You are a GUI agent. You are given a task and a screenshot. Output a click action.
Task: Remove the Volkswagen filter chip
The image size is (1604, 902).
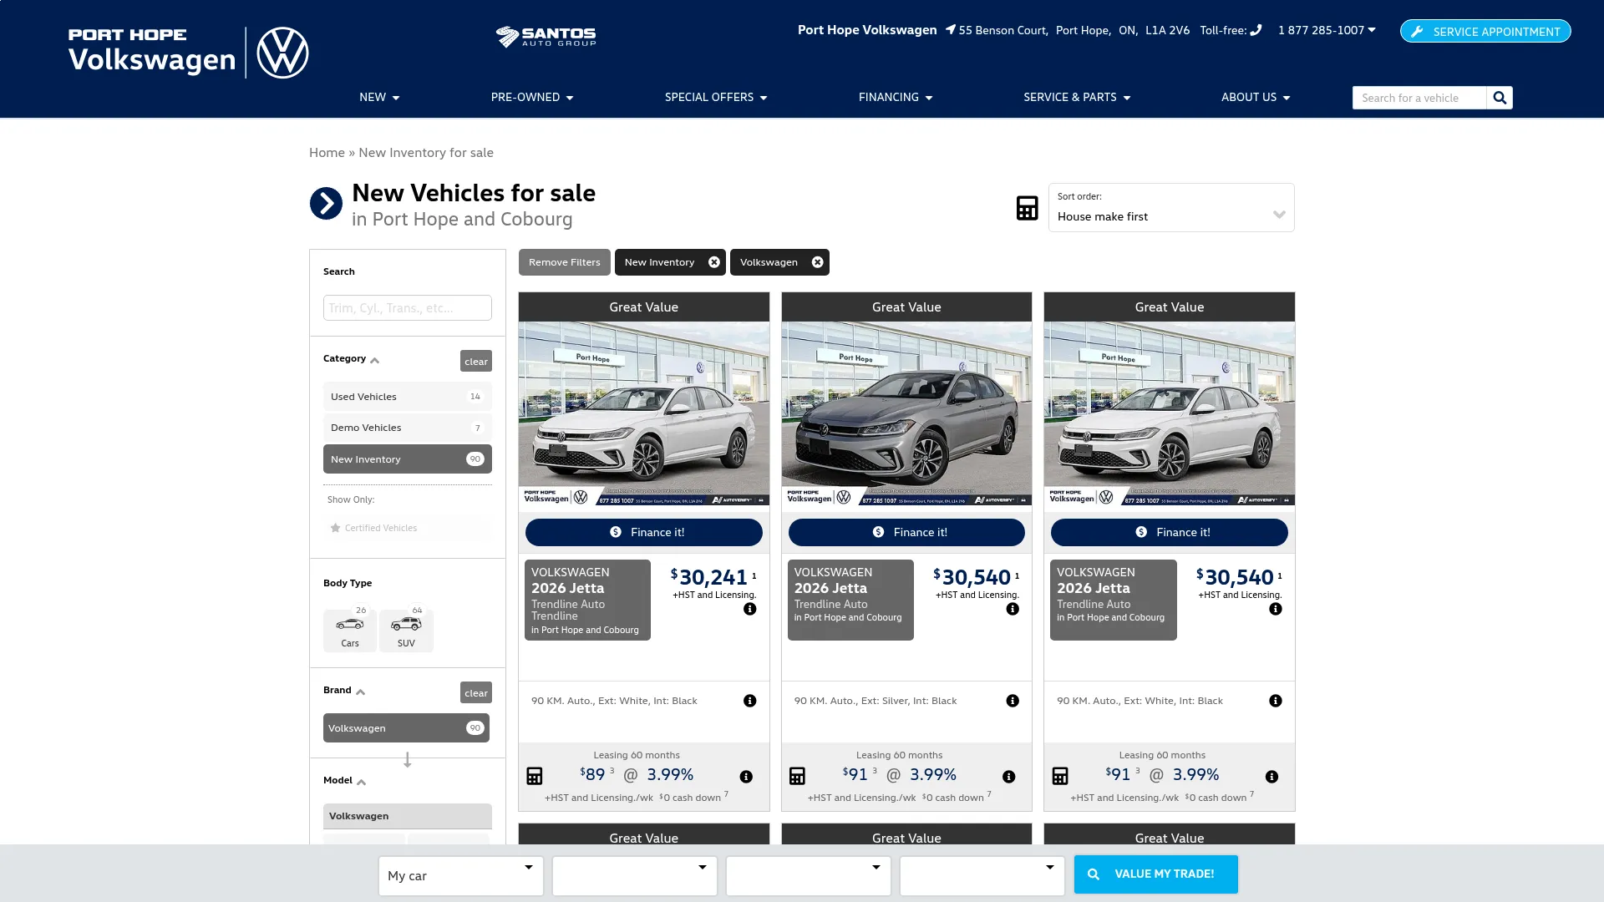pyautogui.click(x=818, y=262)
